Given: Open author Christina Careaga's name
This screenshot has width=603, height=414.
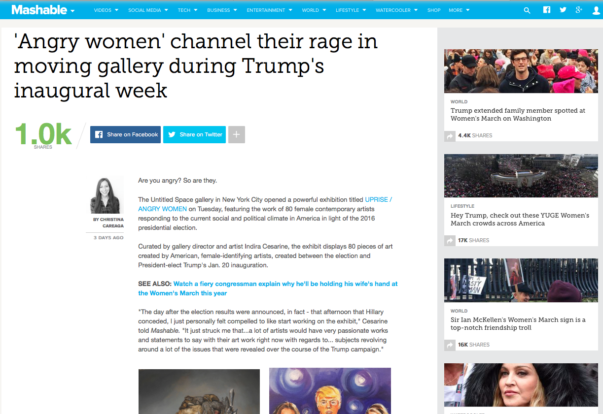Looking at the screenshot, I should pyautogui.click(x=108, y=223).
